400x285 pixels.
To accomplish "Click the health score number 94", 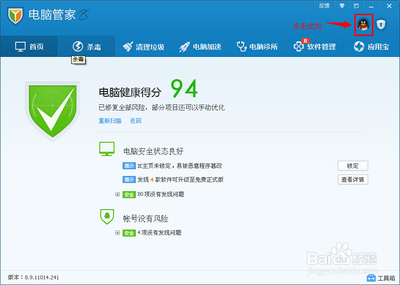I will click(x=184, y=88).
